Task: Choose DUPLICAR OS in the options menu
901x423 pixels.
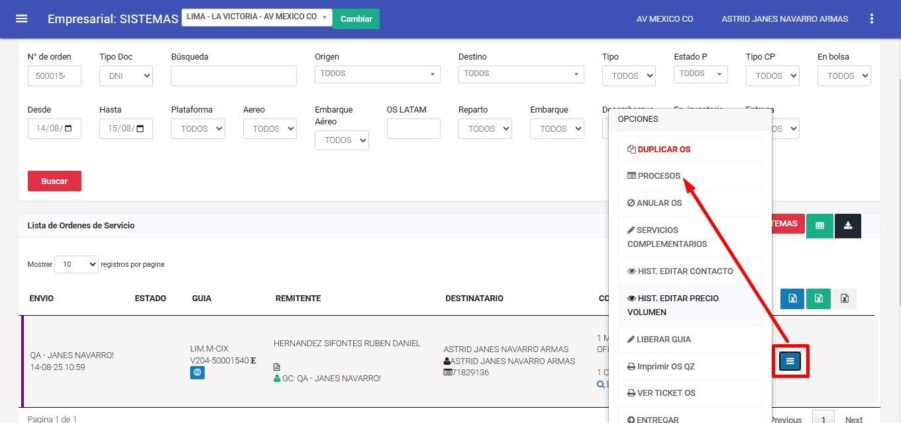Action: 663,149
